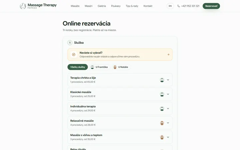Click the arrow icon in Neviete si vybrať banner
Image resolution: width=240 pixels, height=150 pixels.
(x=168, y=54)
